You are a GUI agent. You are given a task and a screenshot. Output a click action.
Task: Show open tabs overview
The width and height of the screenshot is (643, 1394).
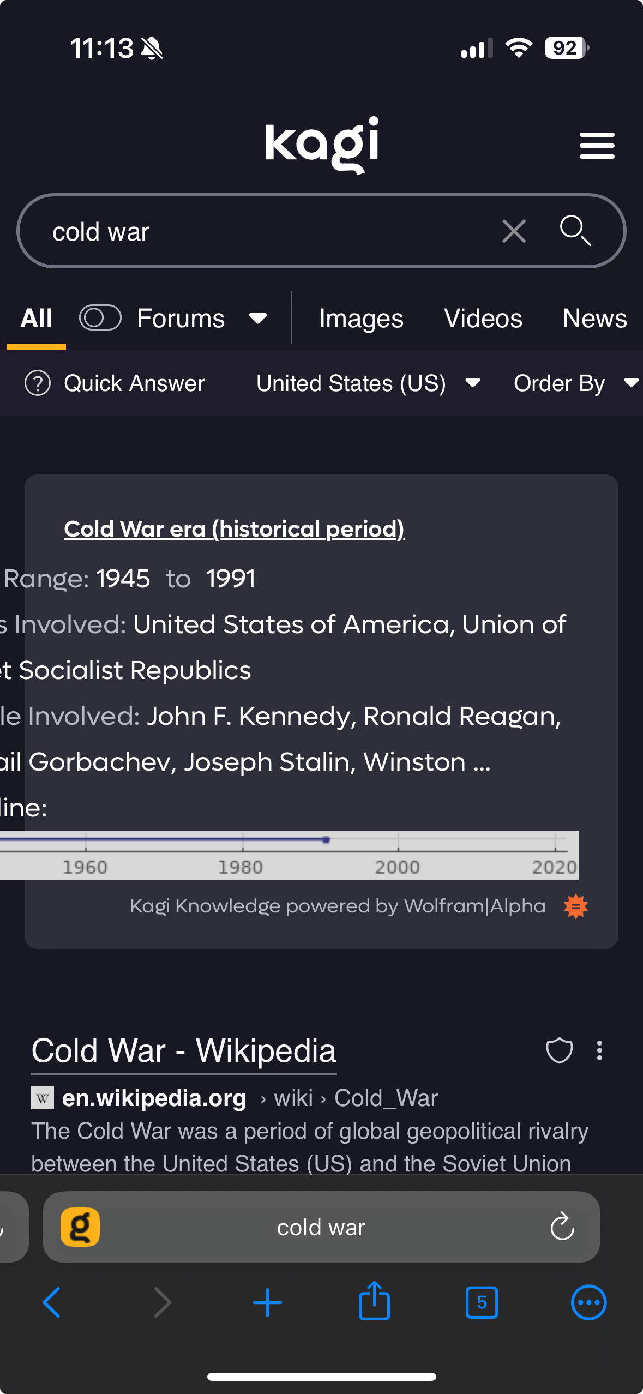[482, 1302]
